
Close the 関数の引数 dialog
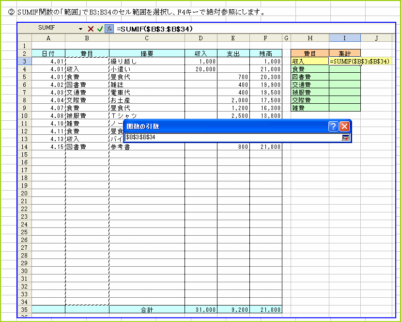344,127
